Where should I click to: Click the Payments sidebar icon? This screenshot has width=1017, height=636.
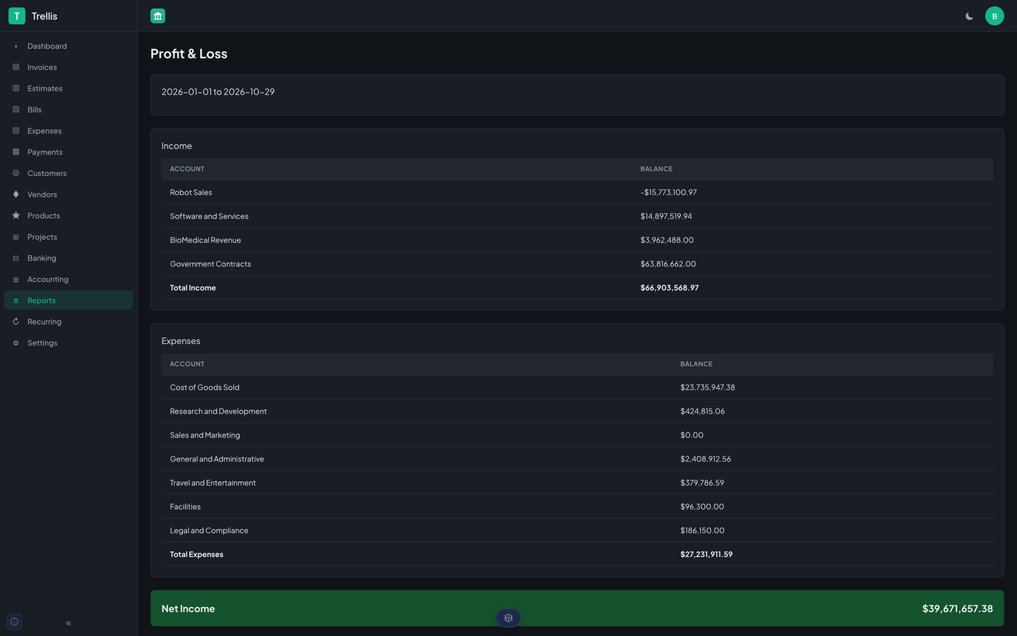(x=16, y=152)
